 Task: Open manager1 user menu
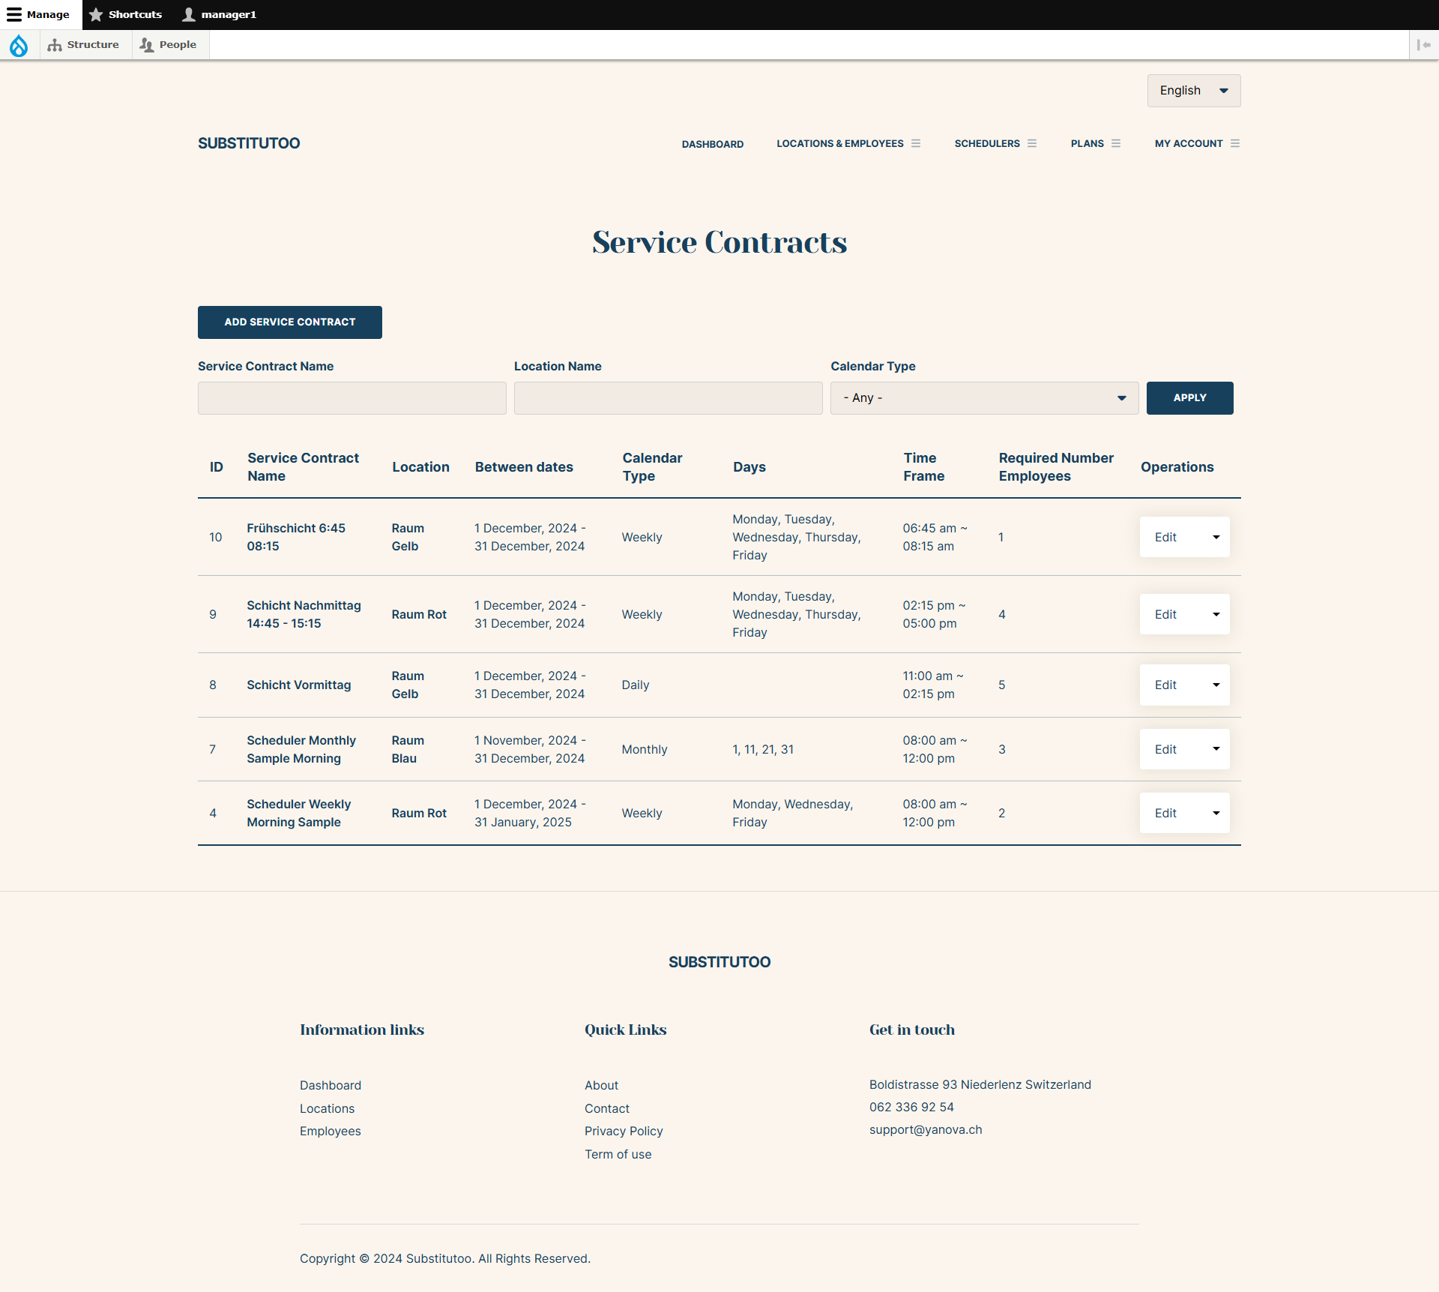220,15
